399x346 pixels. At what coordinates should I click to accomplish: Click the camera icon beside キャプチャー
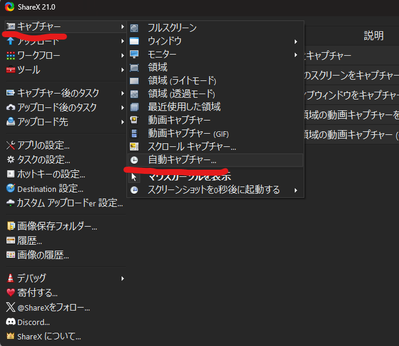pos(10,26)
